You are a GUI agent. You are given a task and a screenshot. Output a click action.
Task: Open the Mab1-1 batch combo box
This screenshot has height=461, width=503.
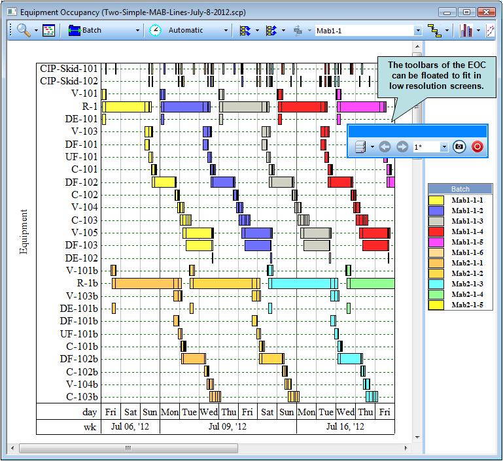pyautogui.click(x=417, y=31)
